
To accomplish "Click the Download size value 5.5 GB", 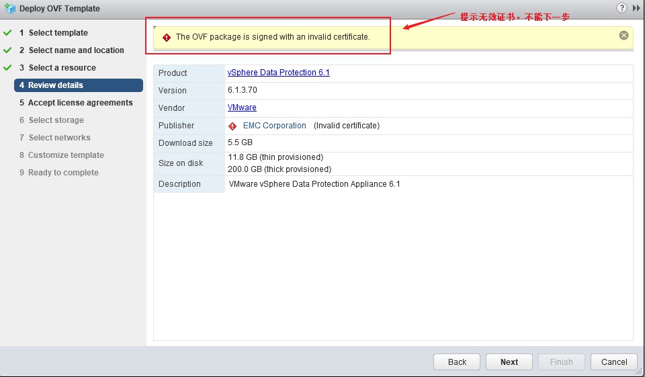I will tap(241, 142).
